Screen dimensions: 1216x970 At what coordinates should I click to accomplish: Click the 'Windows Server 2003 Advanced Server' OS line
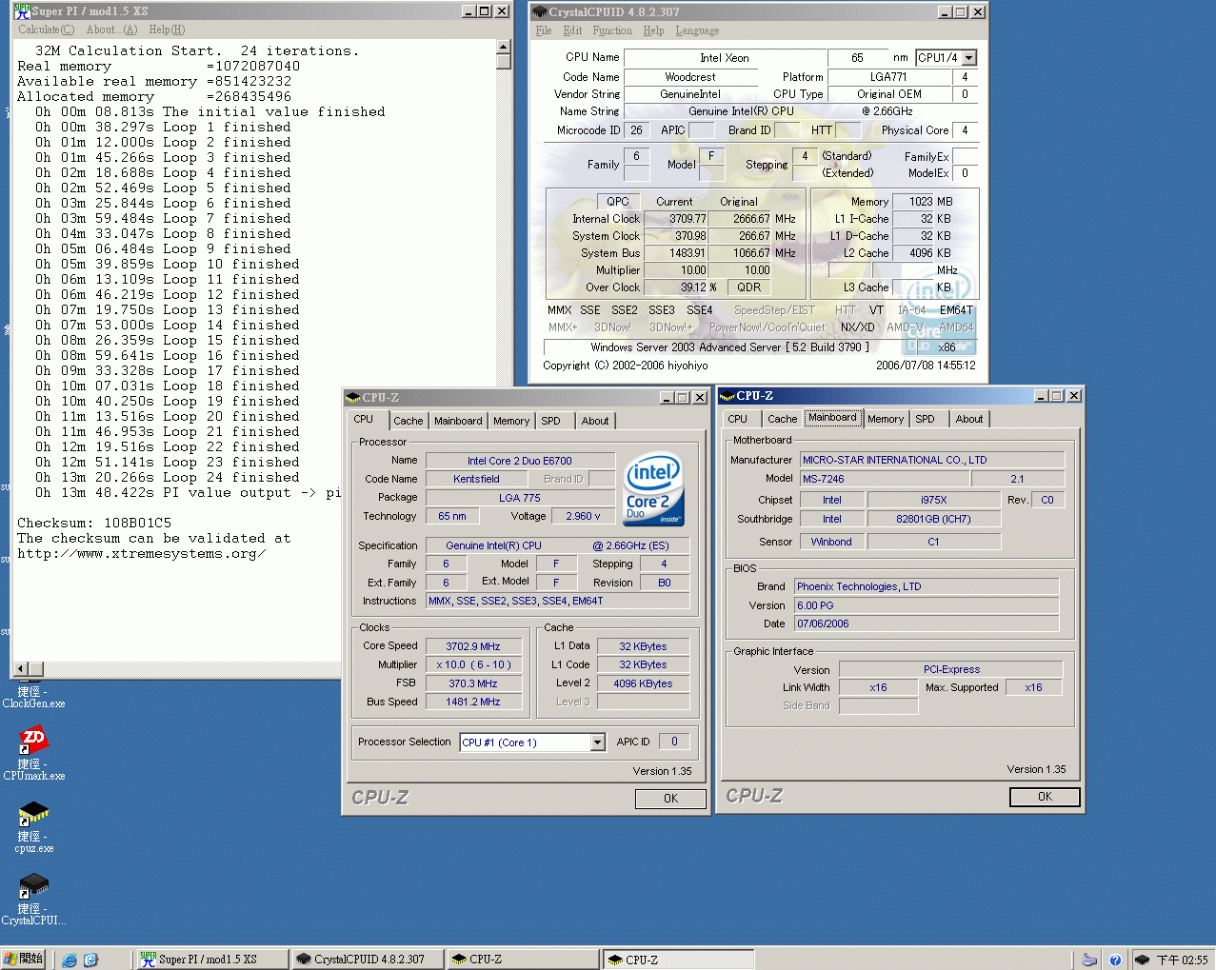coord(729,347)
